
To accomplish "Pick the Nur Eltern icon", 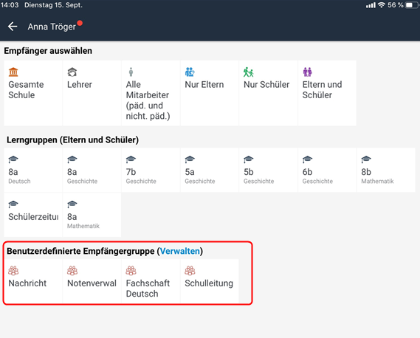I will pyautogui.click(x=190, y=72).
